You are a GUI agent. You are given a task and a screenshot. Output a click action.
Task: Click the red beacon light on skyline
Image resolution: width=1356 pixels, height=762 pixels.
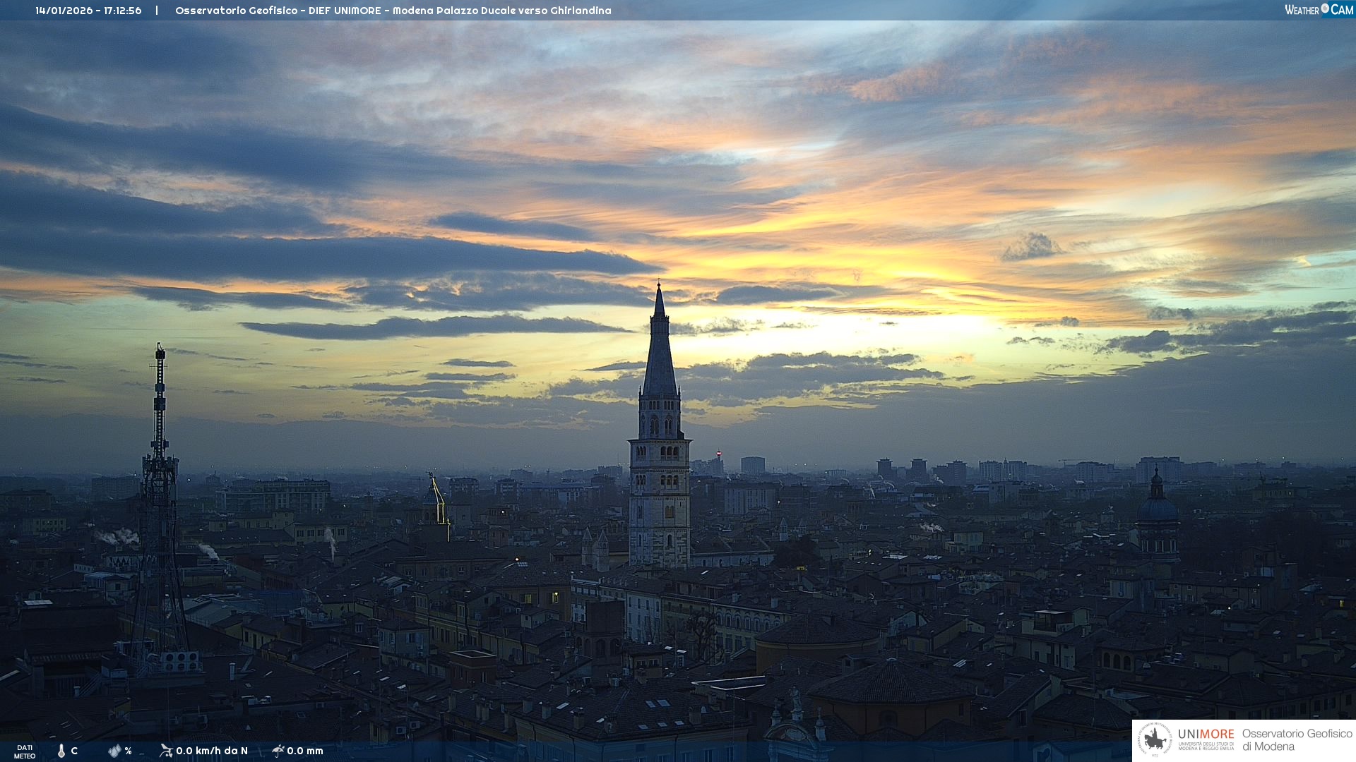(x=719, y=453)
